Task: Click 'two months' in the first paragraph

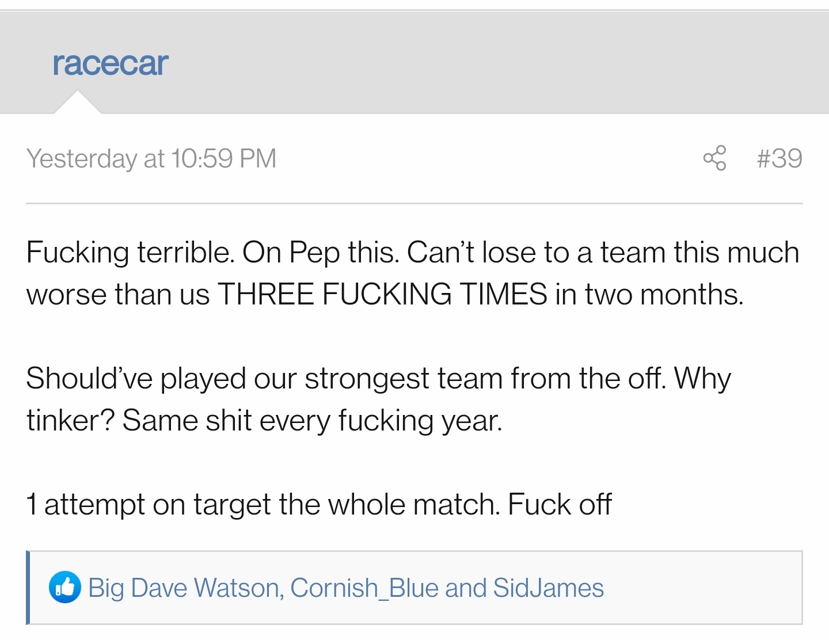Action: [664, 294]
